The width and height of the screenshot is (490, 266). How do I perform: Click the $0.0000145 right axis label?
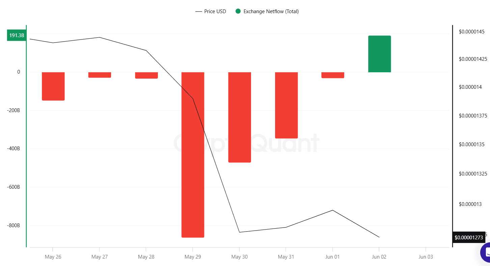471,31
